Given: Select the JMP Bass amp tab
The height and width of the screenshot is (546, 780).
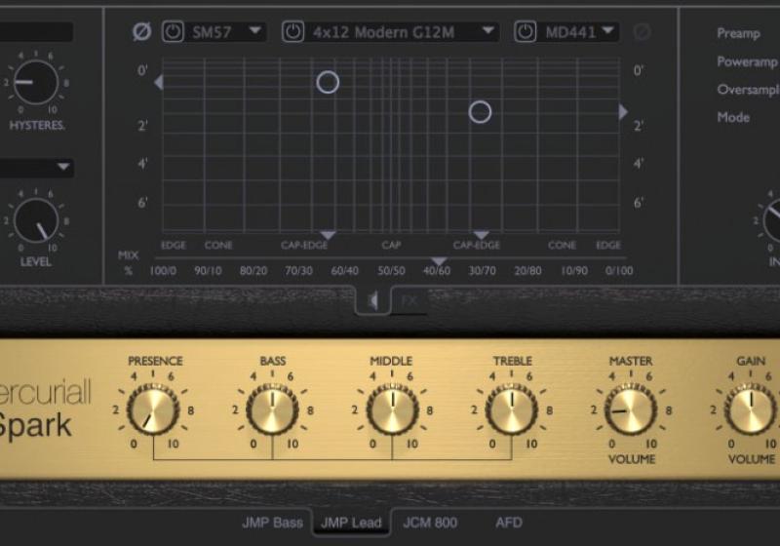Looking at the screenshot, I should coord(272,523).
